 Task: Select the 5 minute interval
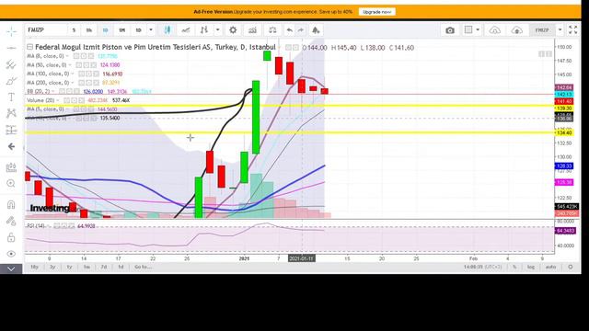pyautogui.click(x=74, y=30)
